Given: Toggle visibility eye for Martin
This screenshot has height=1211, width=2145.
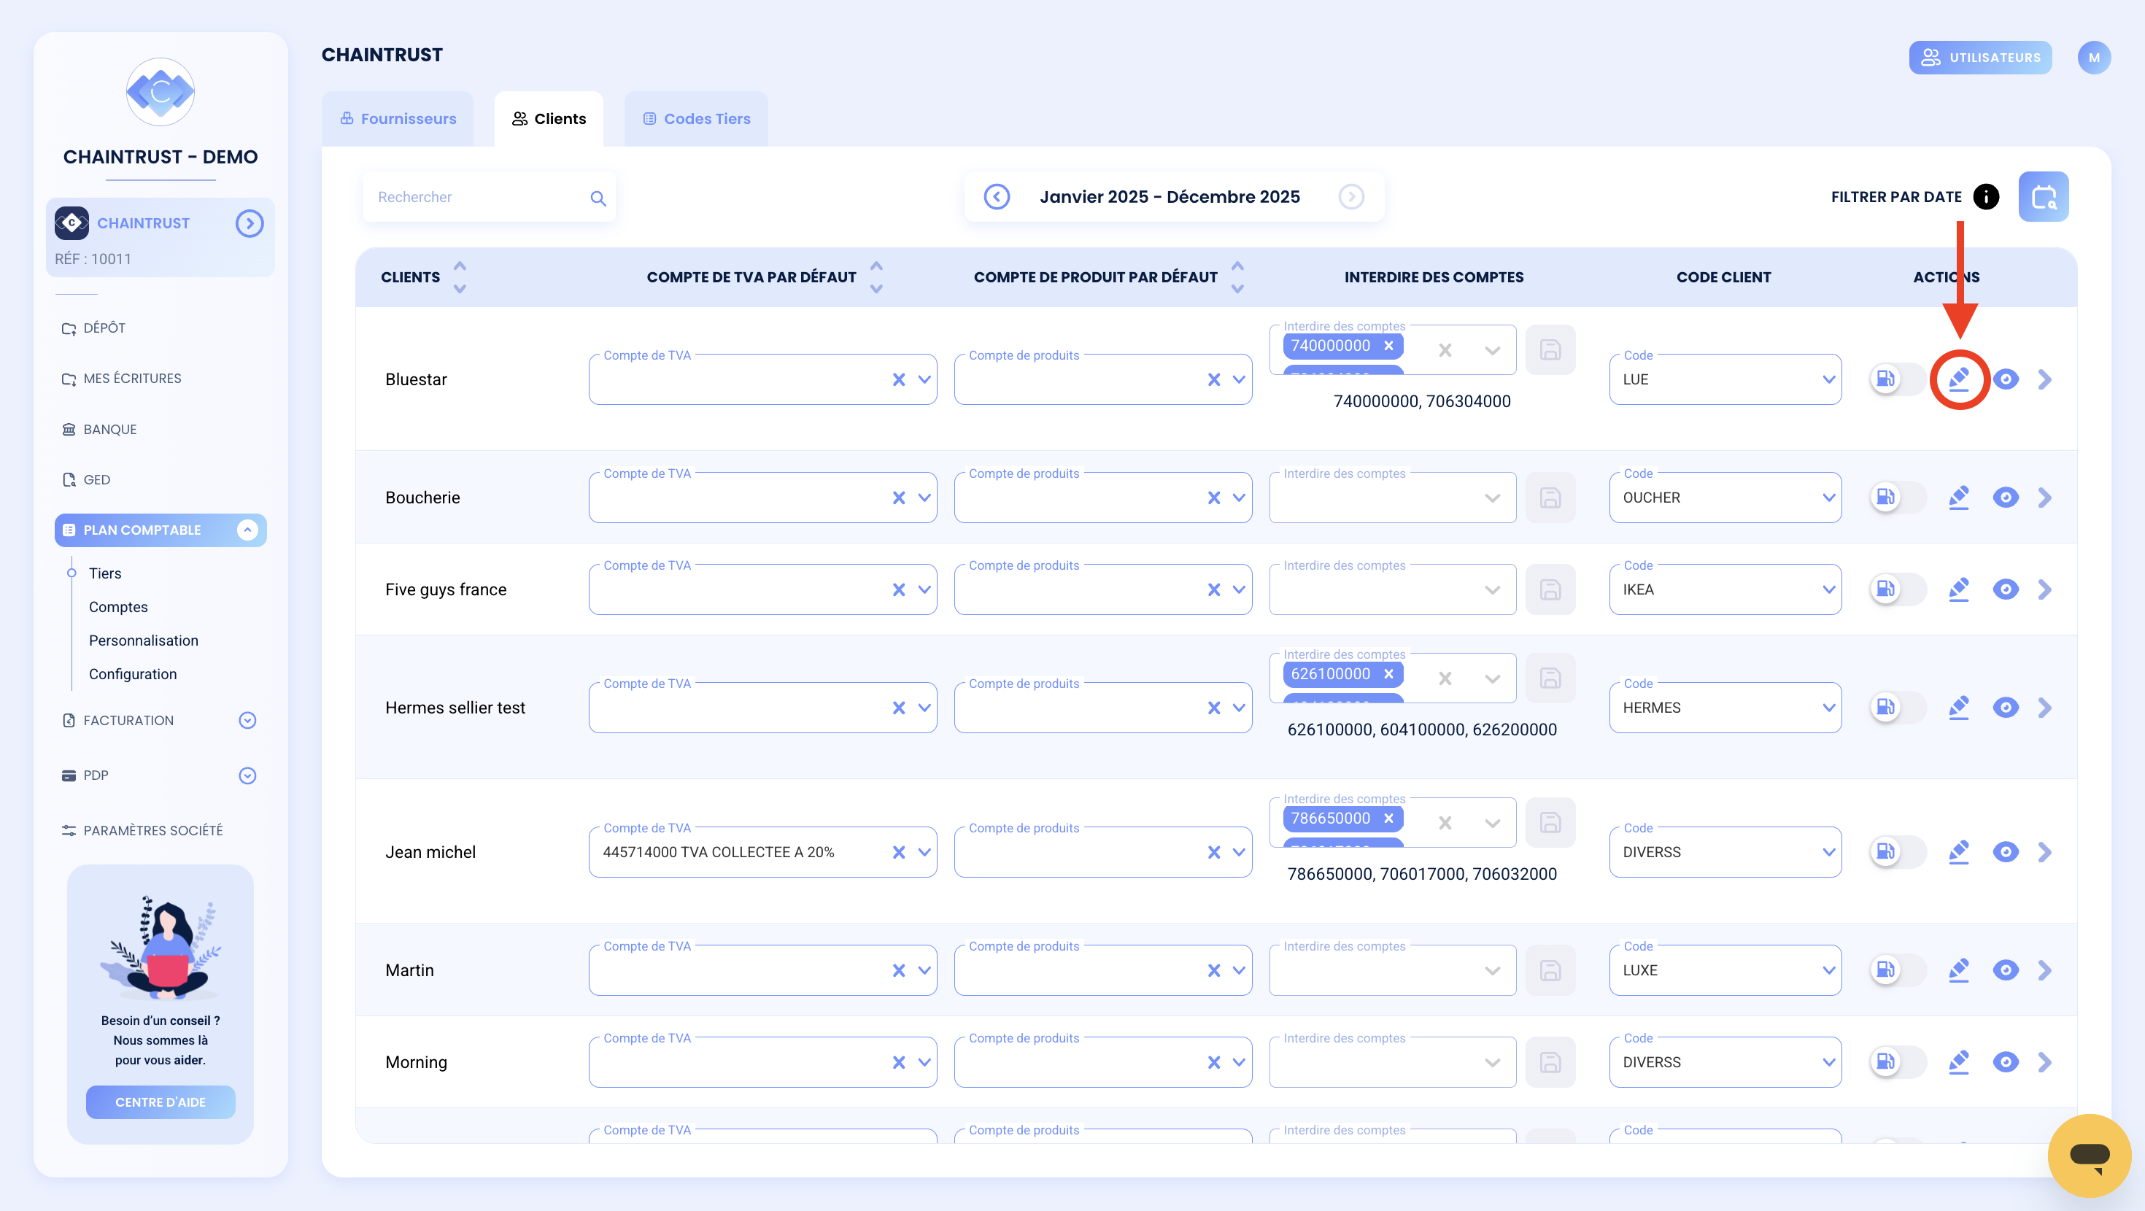Looking at the screenshot, I should click(2005, 970).
